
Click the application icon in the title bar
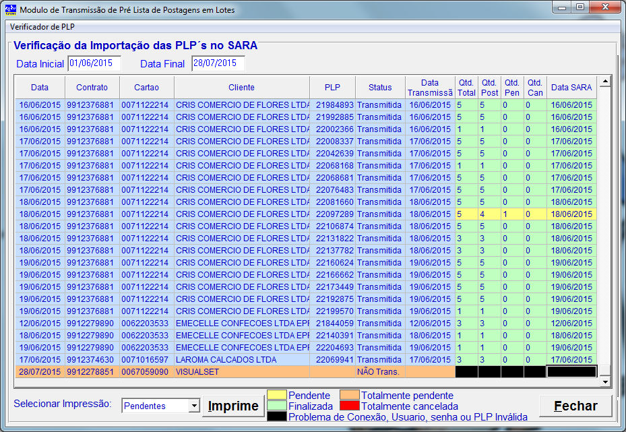coord(11,9)
